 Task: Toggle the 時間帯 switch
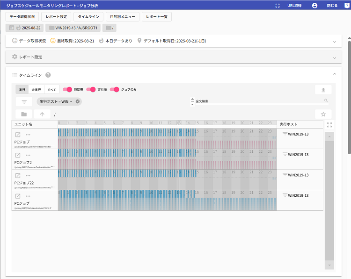coord(67,89)
